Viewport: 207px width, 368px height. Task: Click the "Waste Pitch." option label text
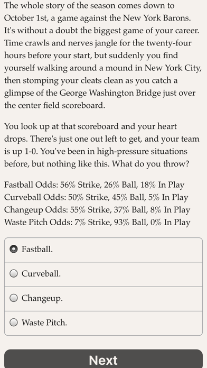click(44, 323)
